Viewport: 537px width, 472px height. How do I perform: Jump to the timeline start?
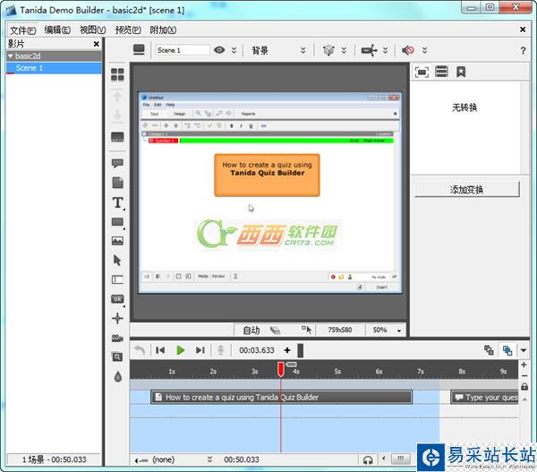(x=160, y=350)
